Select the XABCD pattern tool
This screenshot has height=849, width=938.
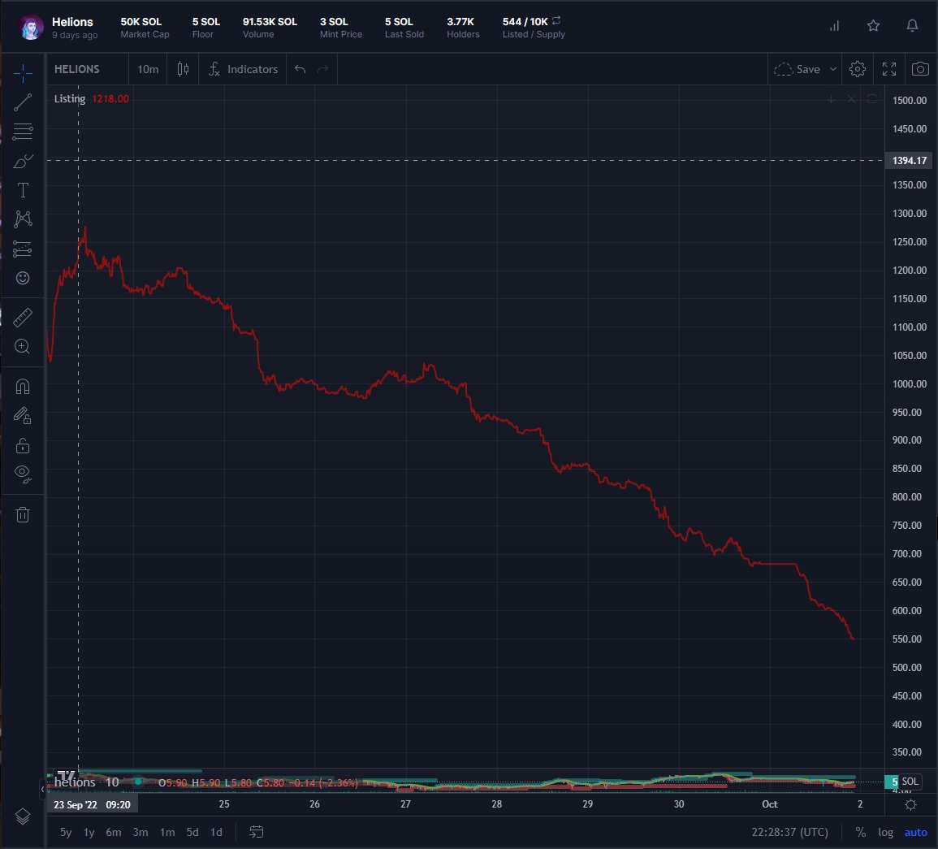pos(23,219)
